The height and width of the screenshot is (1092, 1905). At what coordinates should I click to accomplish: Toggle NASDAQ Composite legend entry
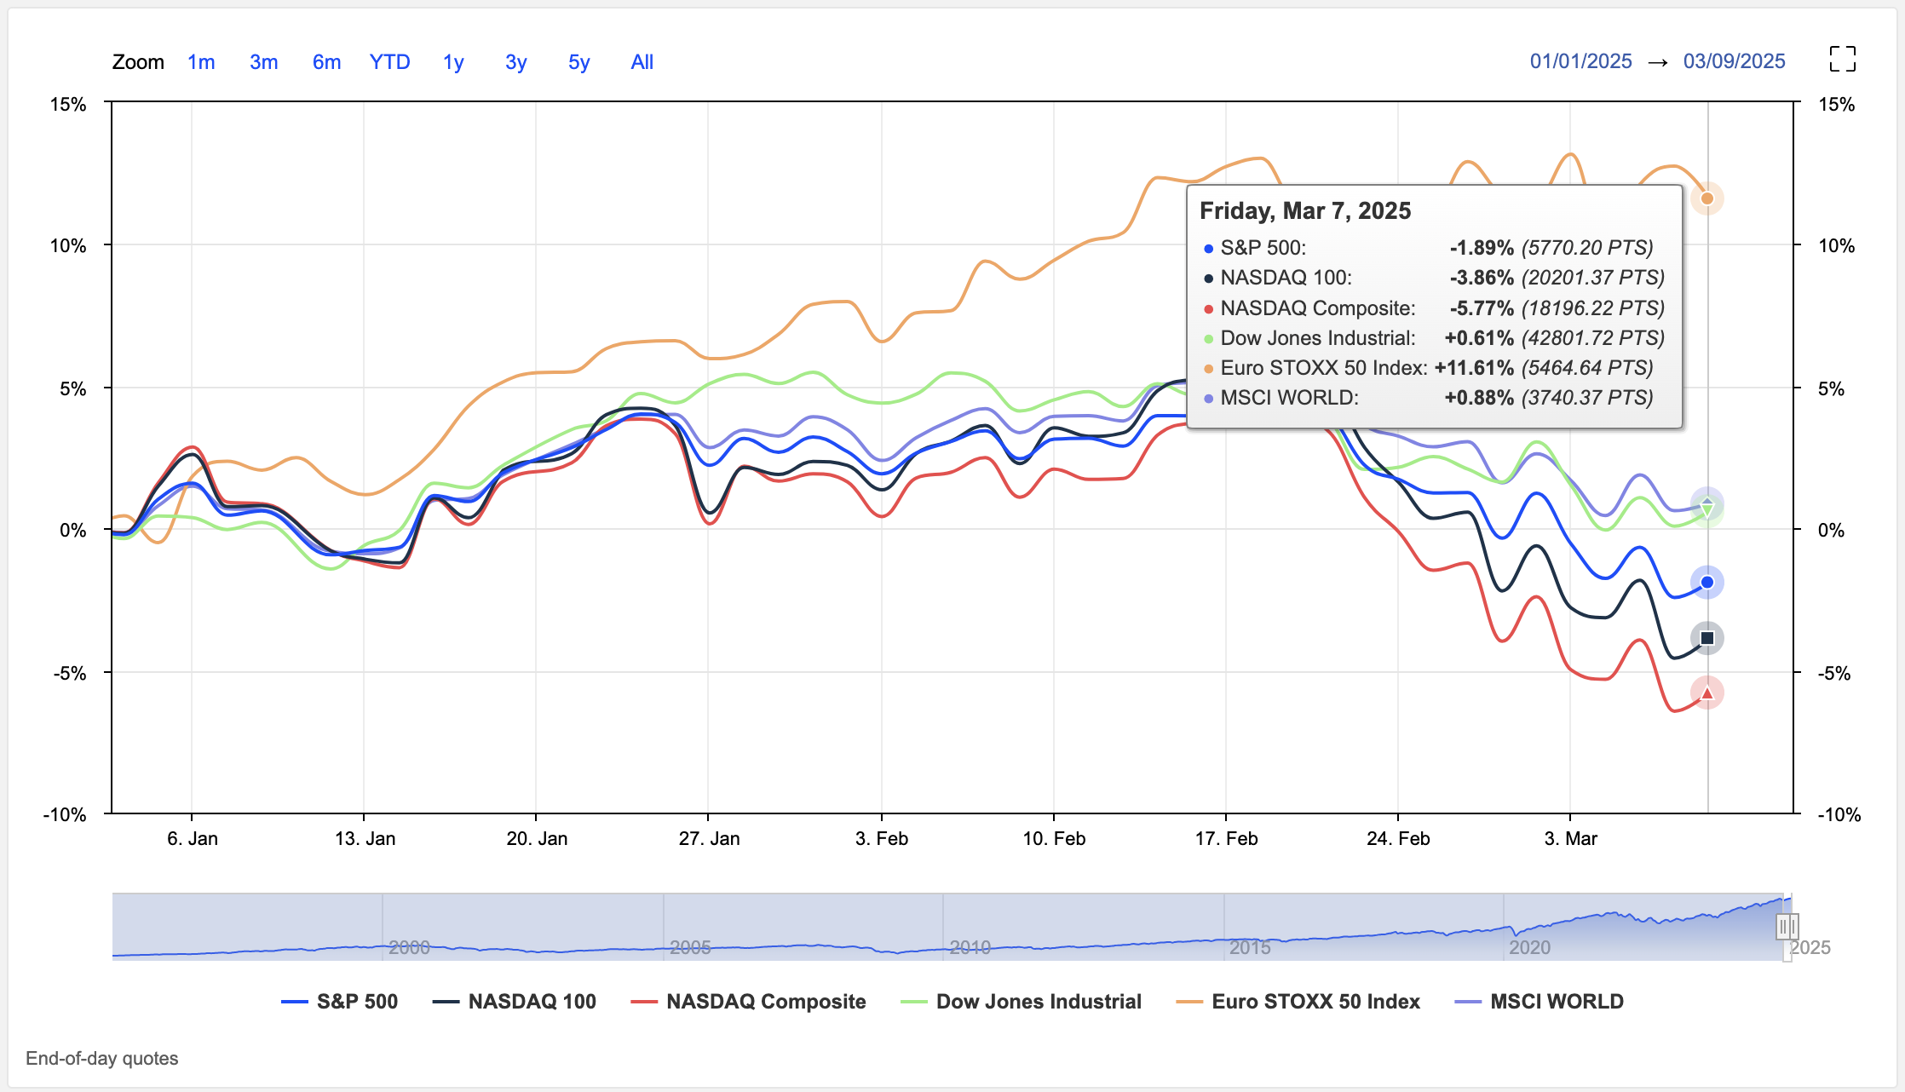point(765,1002)
